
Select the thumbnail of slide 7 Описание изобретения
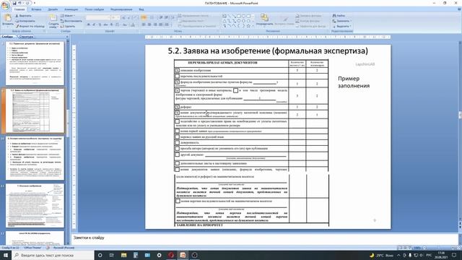point(35,205)
